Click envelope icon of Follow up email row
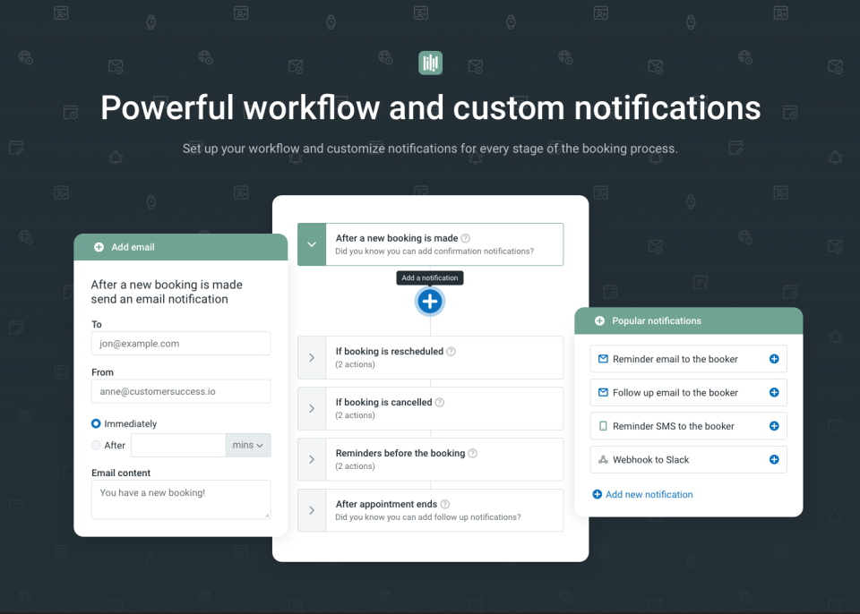Screen dimensions: 860x614 click(x=603, y=393)
